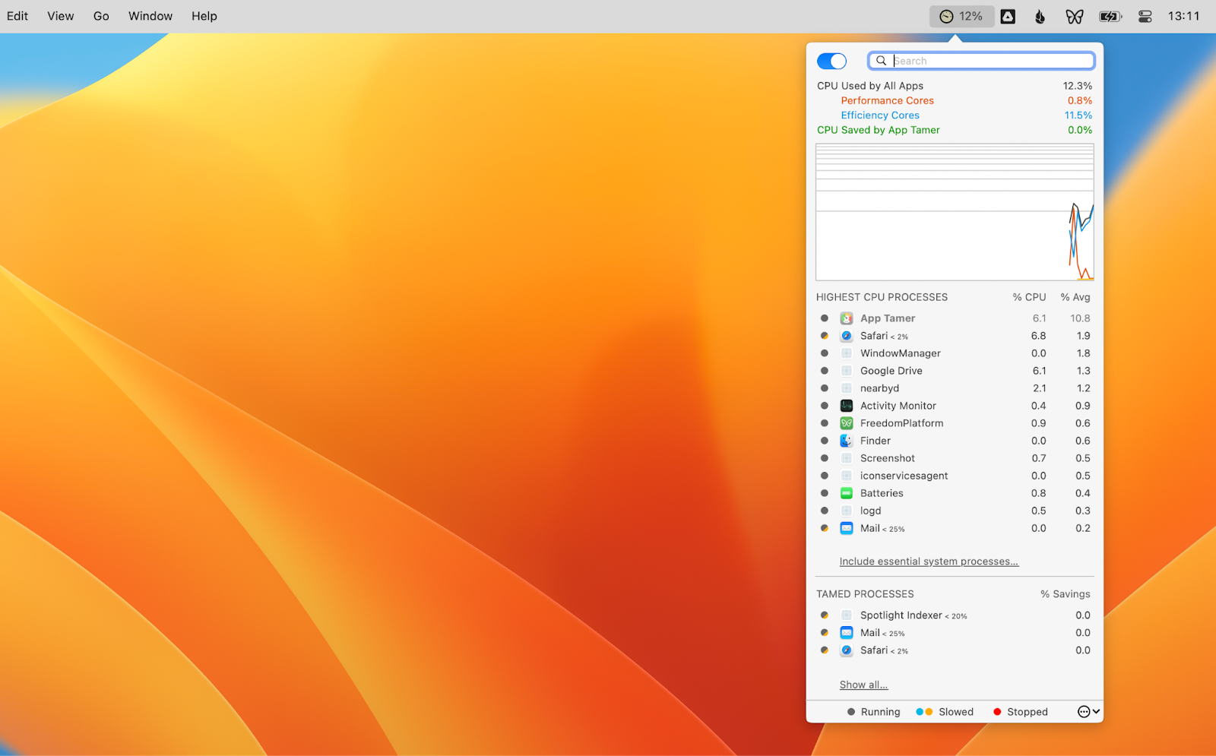Click the Google Drive process generic icon
This screenshot has height=756, width=1216.
[x=847, y=371]
